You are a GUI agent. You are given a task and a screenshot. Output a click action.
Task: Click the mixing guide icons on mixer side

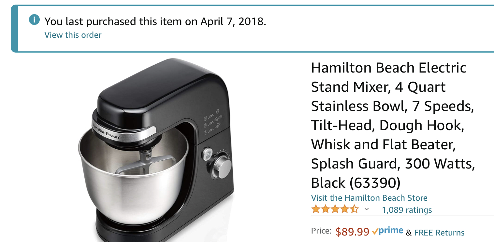(212, 122)
